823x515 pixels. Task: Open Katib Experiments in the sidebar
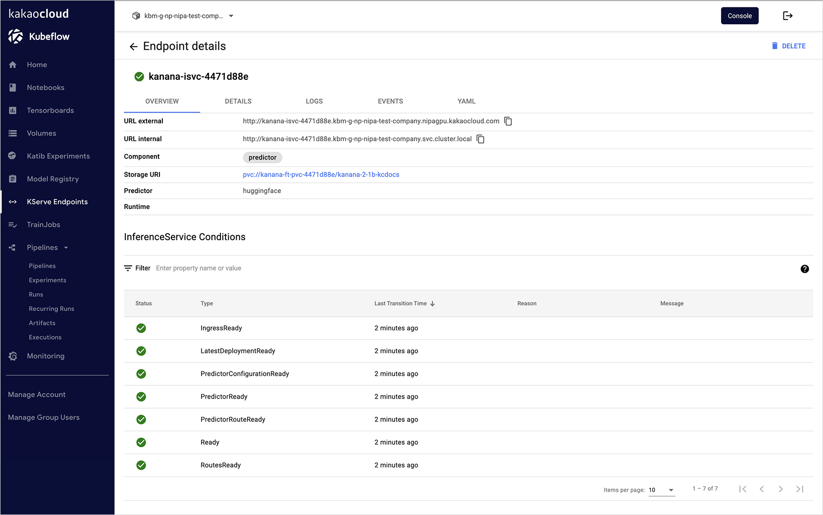58,156
